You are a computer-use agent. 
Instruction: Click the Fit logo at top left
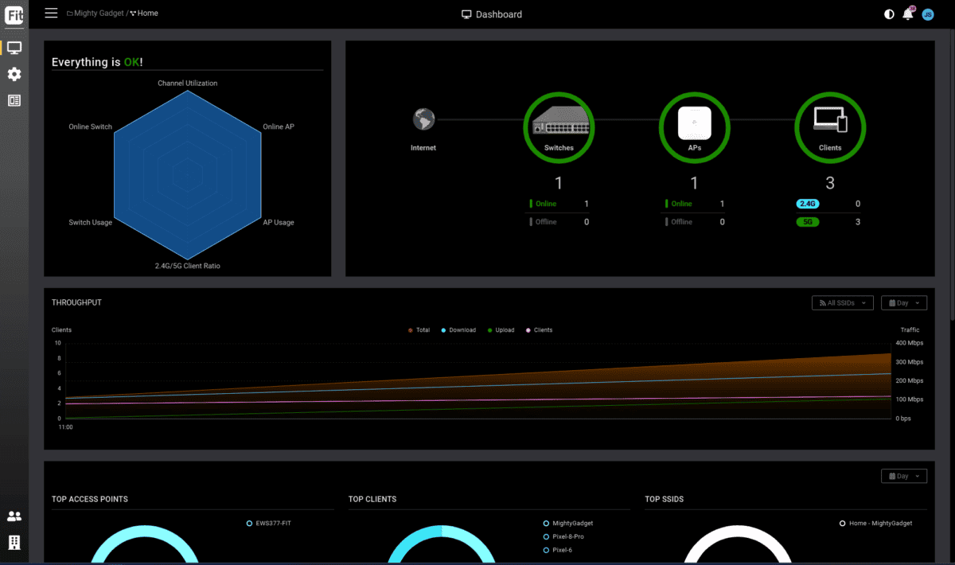pos(14,14)
